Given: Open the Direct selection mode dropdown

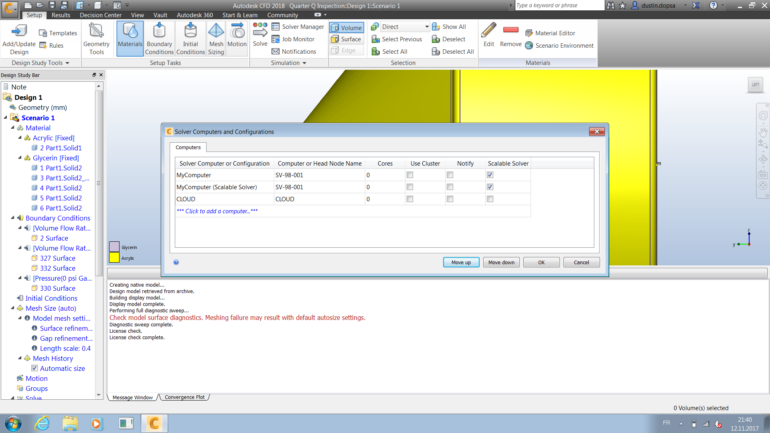Looking at the screenshot, I should pyautogui.click(x=427, y=26).
